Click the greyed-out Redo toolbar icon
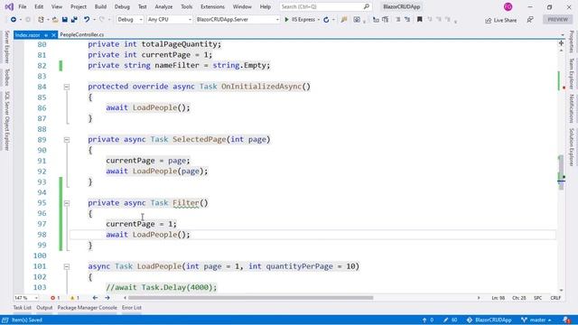 pyautogui.click(x=102, y=20)
